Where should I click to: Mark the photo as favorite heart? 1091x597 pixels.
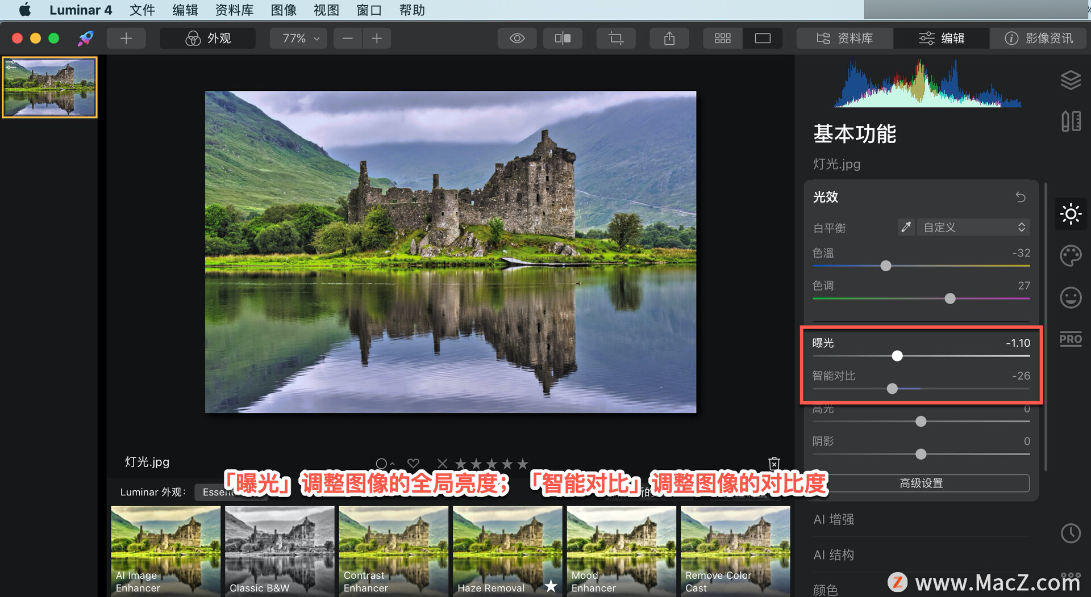click(413, 464)
